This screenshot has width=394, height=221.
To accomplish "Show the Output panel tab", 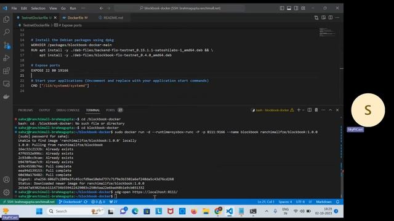I will pos(44,110).
